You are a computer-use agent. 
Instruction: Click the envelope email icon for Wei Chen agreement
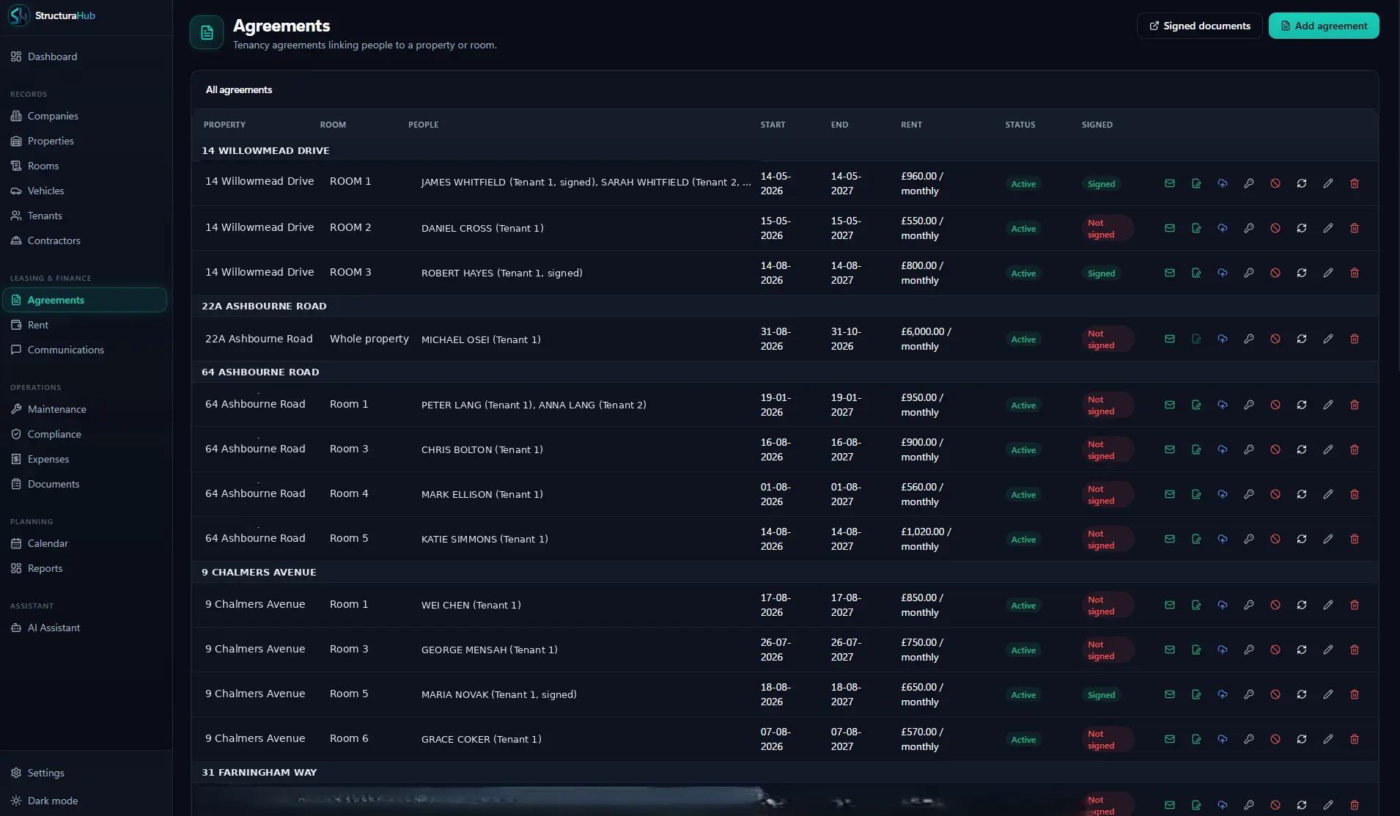coord(1170,605)
